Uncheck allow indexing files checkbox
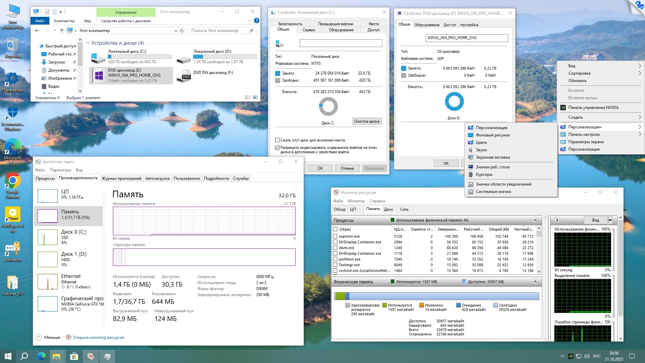This screenshot has width=645, height=363. pos(277,148)
